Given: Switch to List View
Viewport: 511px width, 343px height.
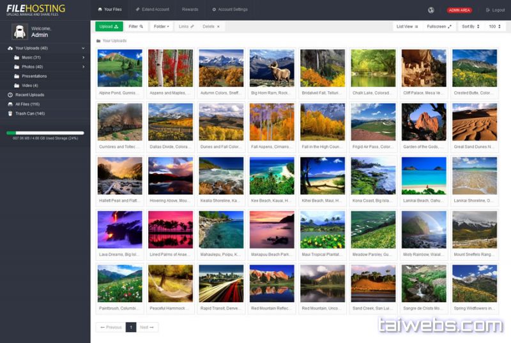Looking at the screenshot, I should tap(407, 27).
